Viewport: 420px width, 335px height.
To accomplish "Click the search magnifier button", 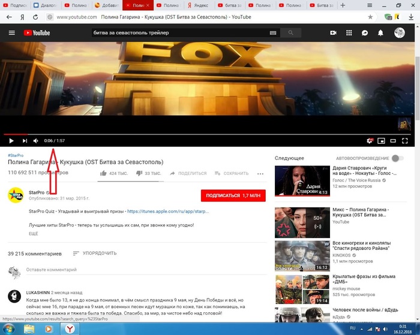I will [291, 33].
